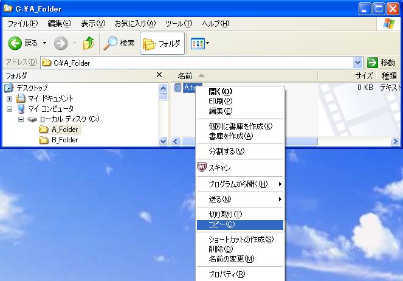This screenshot has height=281, width=403.
Task: Open the File (ファイル) menu
Action: (22, 24)
